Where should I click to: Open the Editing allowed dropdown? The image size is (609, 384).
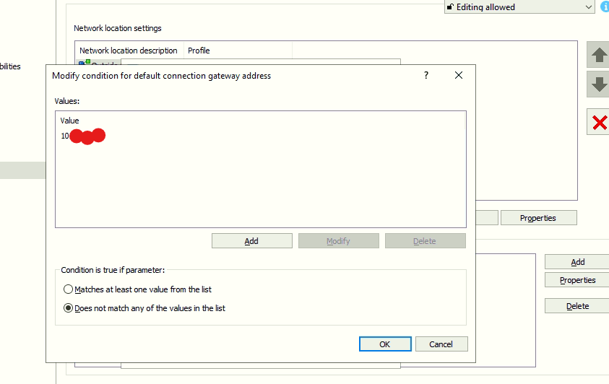point(587,7)
